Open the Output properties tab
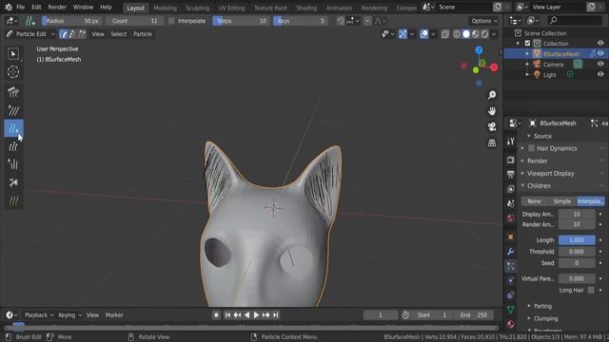This screenshot has width=609, height=342. pyautogui.click(x=511, y=174)
